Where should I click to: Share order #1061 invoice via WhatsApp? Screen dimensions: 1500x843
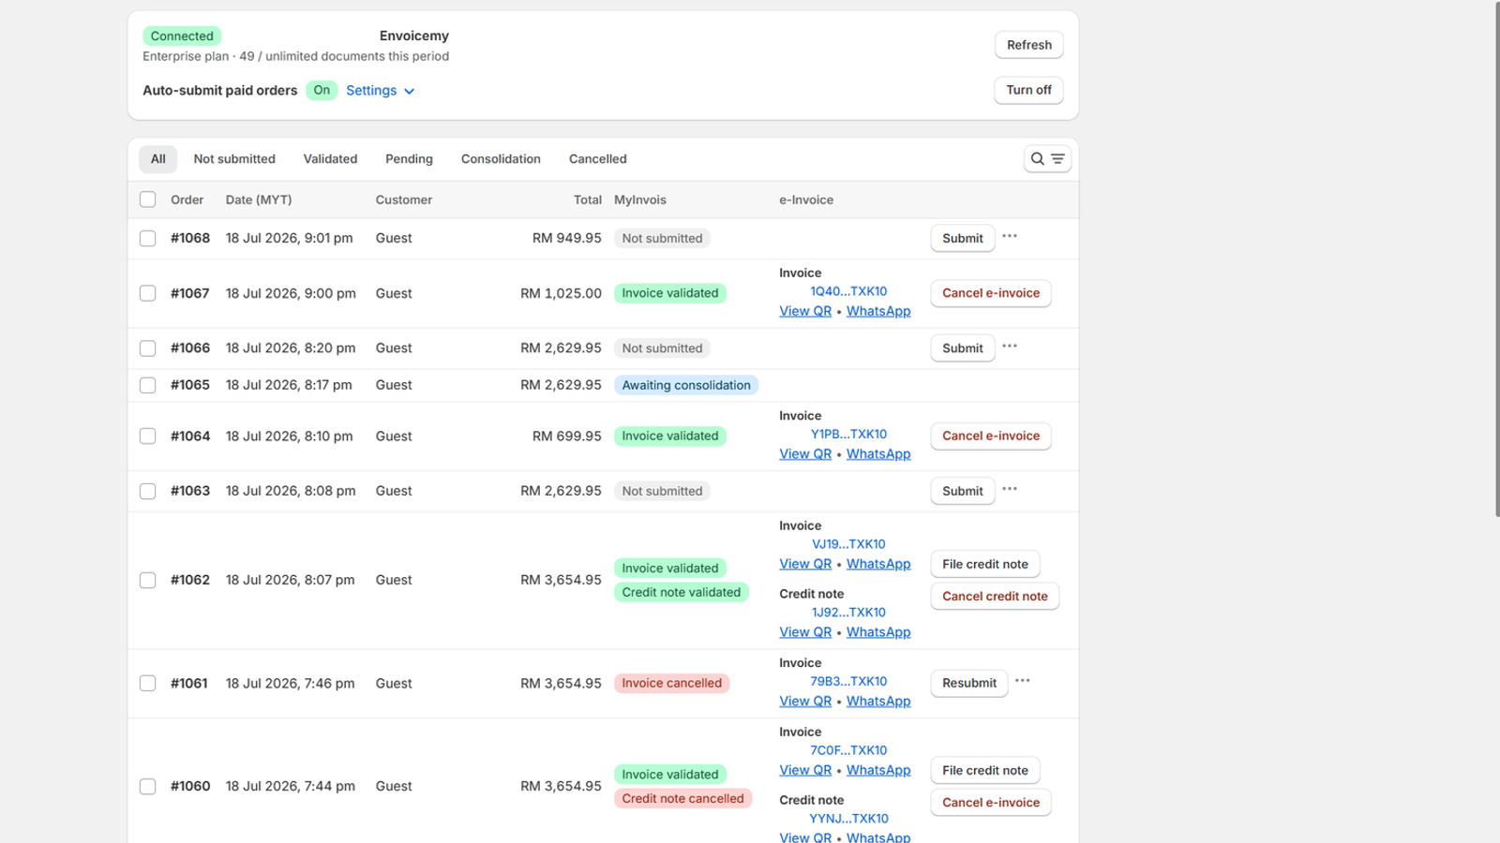click(x=878, y=701)
